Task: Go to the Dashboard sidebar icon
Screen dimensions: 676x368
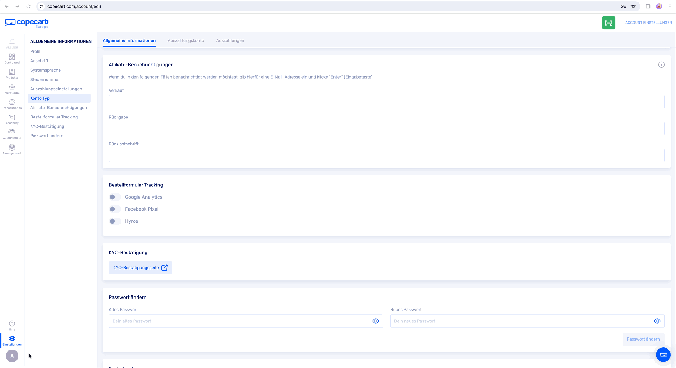Action: pos(12,59)
